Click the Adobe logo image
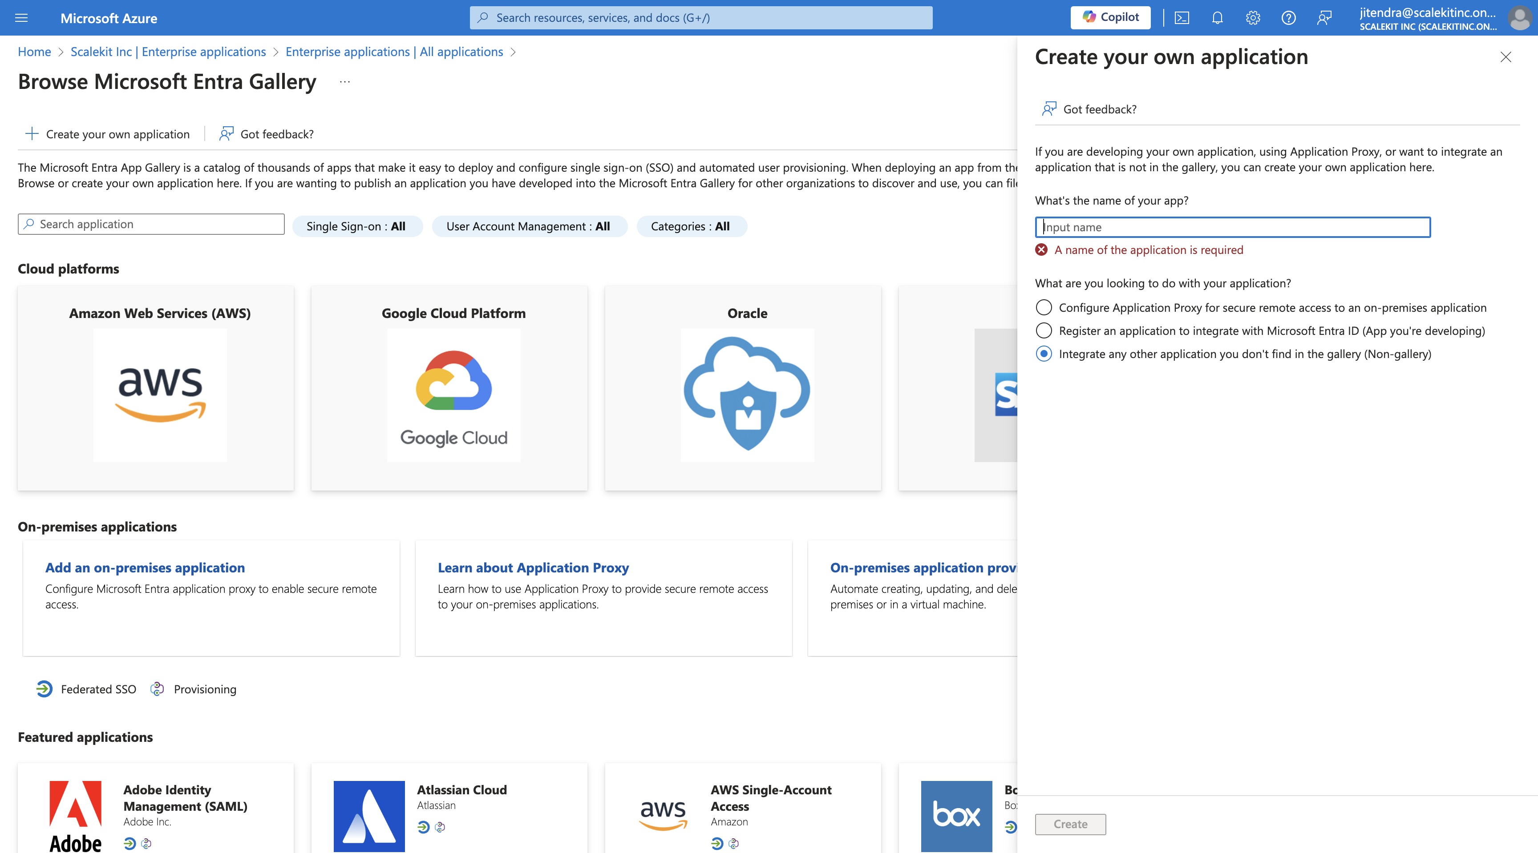Screen dimensions: 1538x853 [x=75, y=816]
